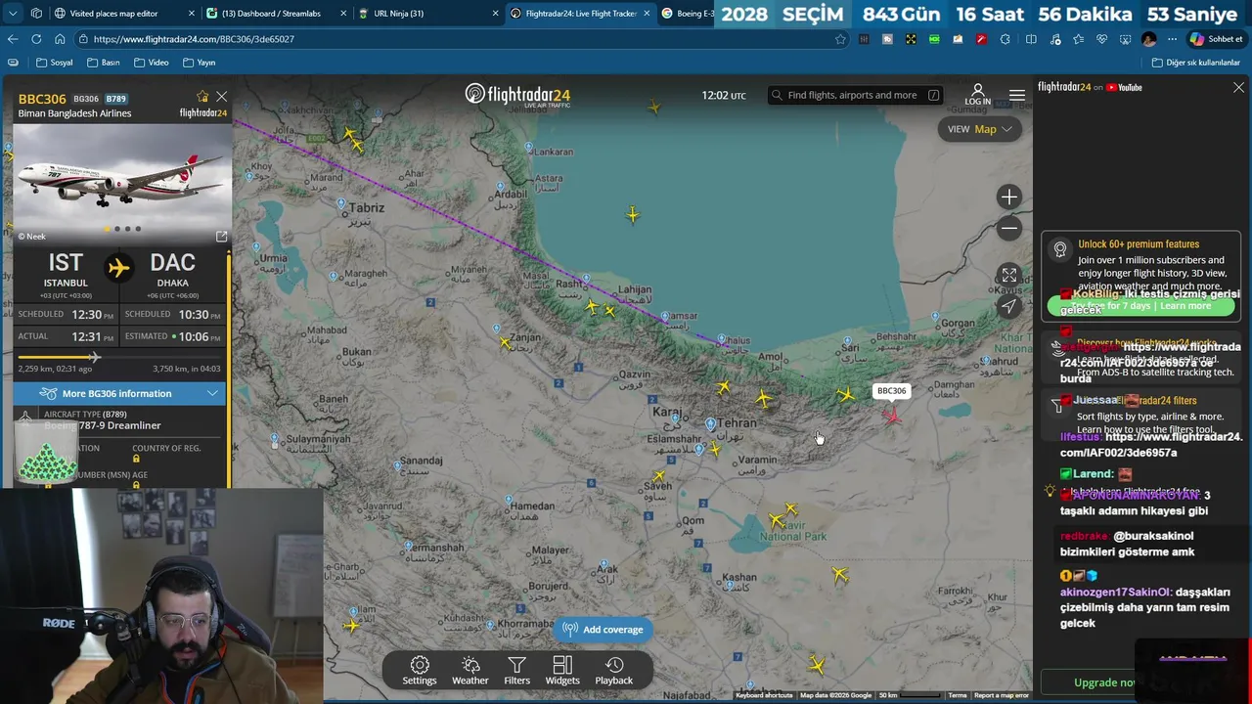This screenshot has height=704, width=1252.
Task: Click the Tabriz city label on map
Action: 367,208
